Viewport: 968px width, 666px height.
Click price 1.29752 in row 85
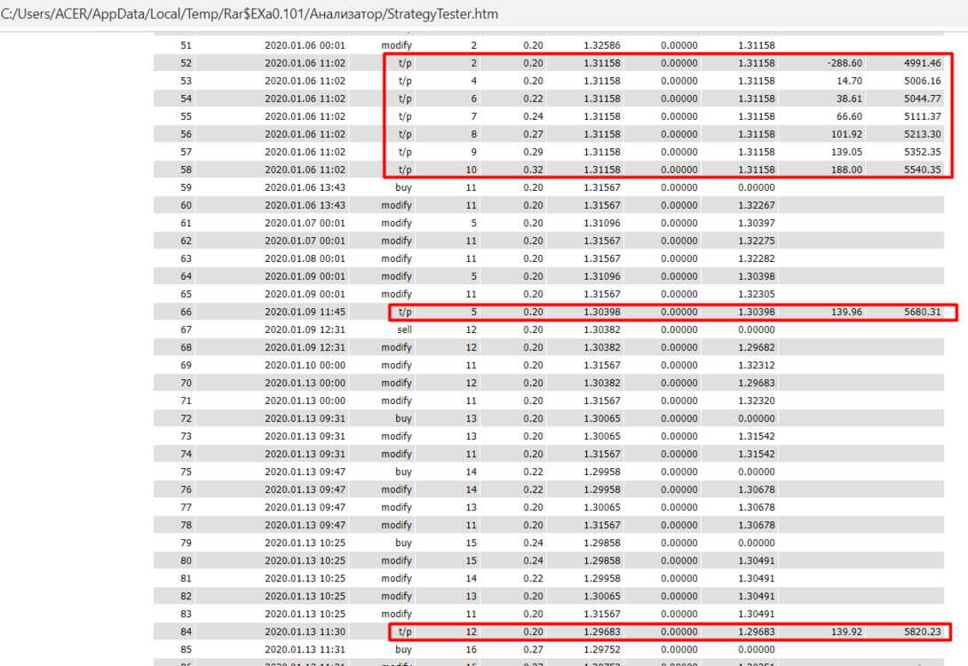(602, 650)
